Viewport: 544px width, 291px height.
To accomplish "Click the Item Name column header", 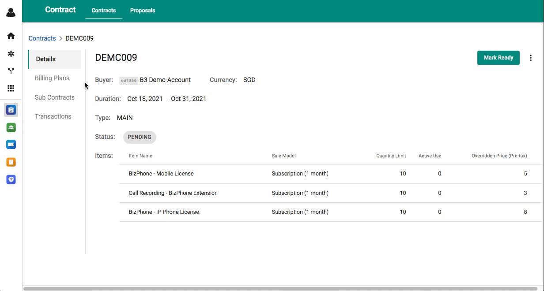I will 140,156.
